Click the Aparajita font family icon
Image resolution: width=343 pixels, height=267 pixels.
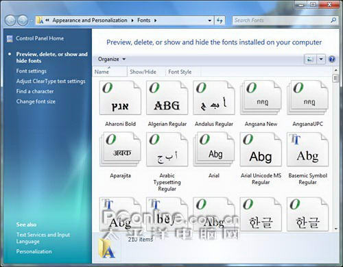tap(120, 149)
